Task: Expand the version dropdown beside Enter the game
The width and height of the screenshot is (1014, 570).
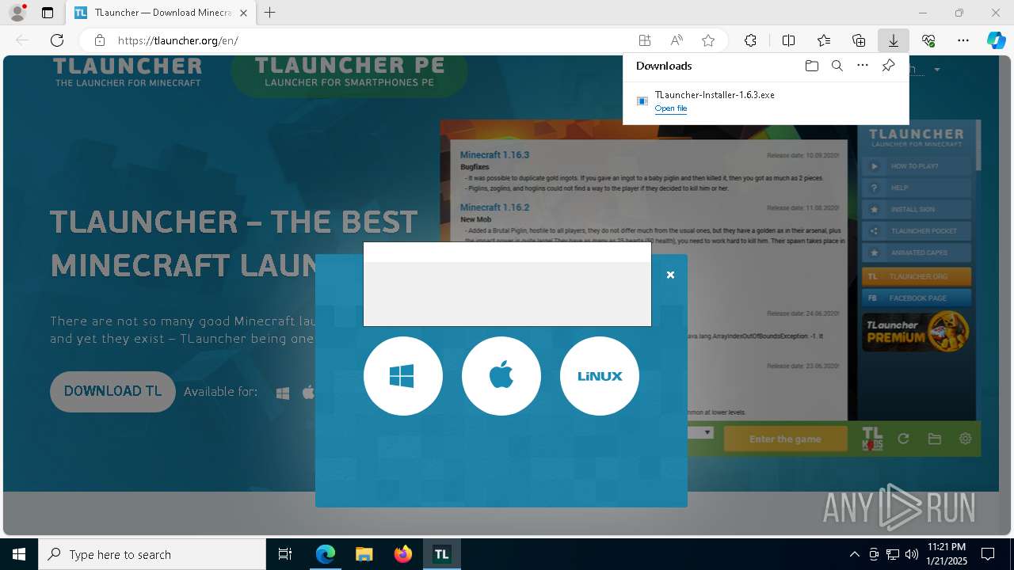Action: pos(707,433)
